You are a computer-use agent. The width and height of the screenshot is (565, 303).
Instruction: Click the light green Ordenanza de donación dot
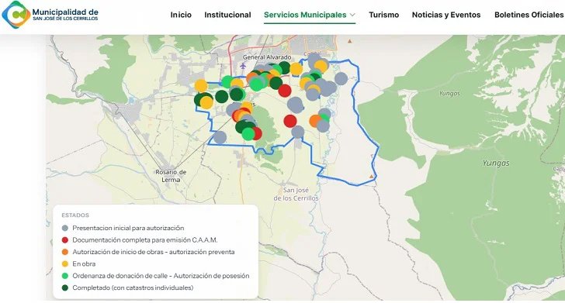pyautogui.click(x=65, y=276)
